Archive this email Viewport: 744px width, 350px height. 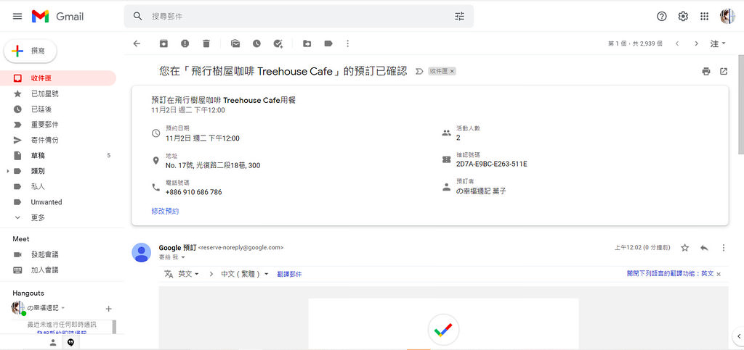[x=163, y=43]
